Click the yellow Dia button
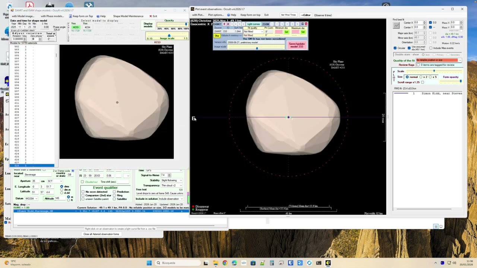This screenshot has height=268, width=477. [217, 35]
